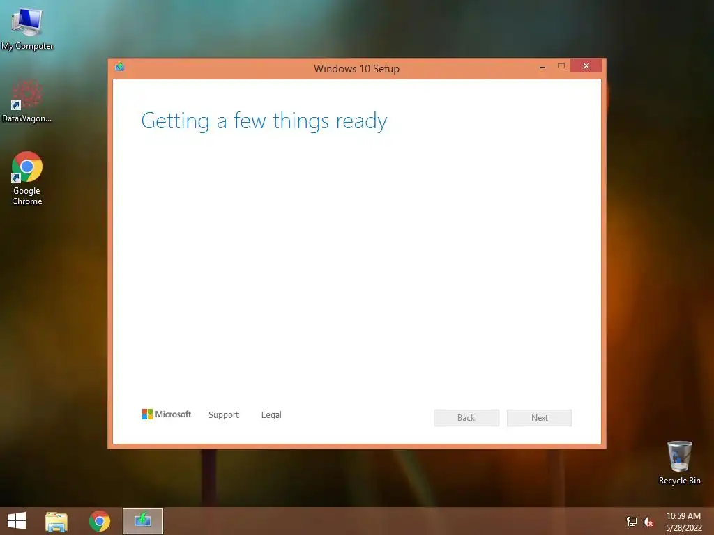Click the Microsoft logo in Setup
The height and width of the screenshot is (535, 714).
[167, 414]
